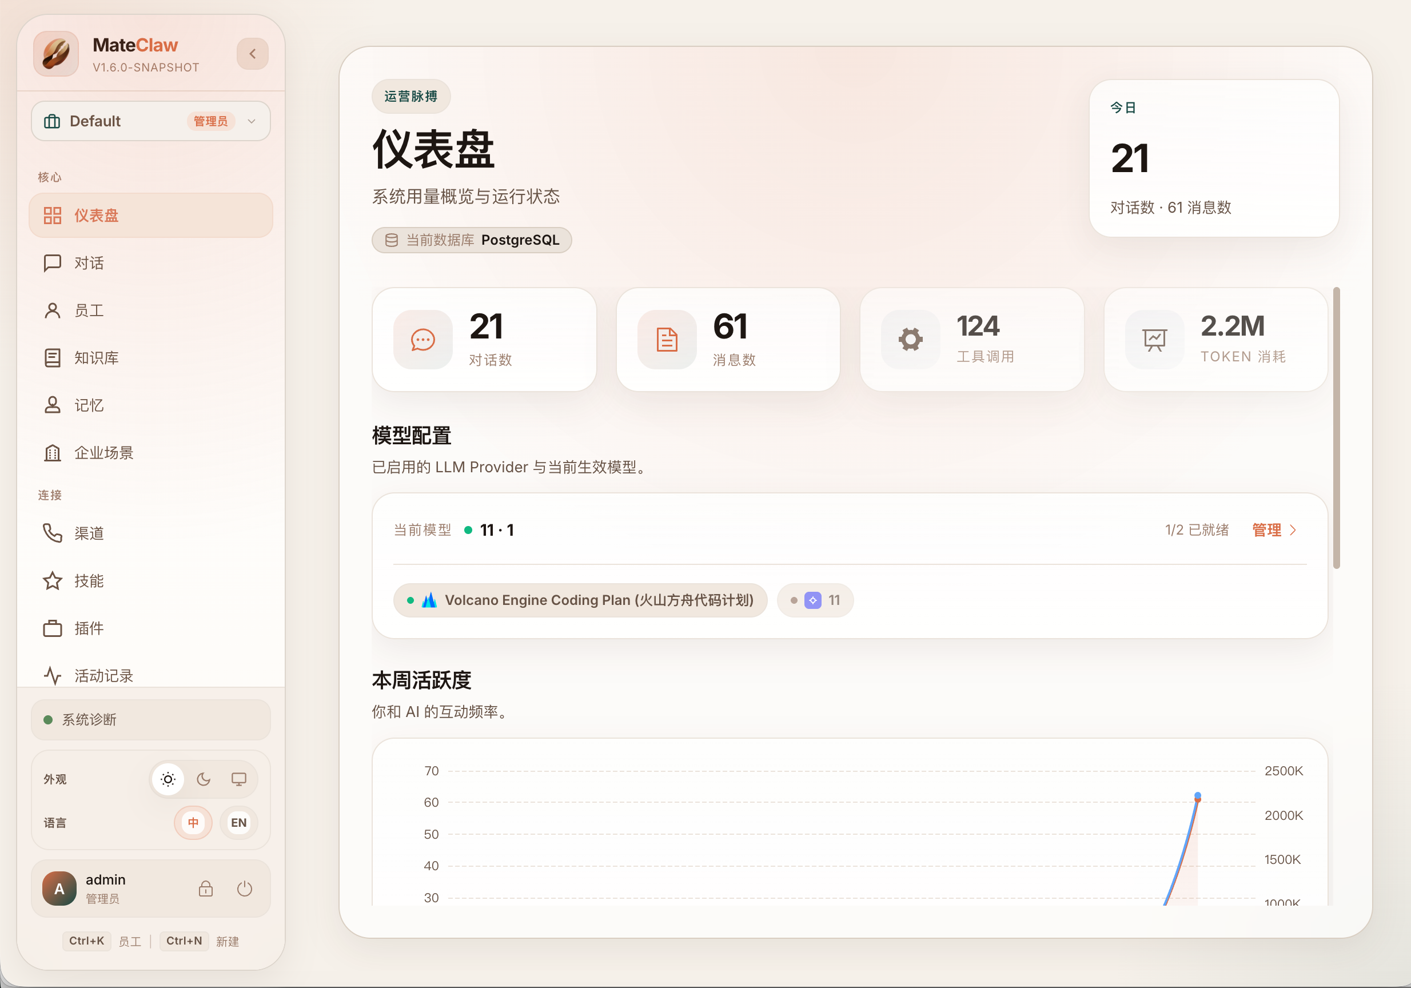Select 中 Chinese language

[x=193, y=823]
